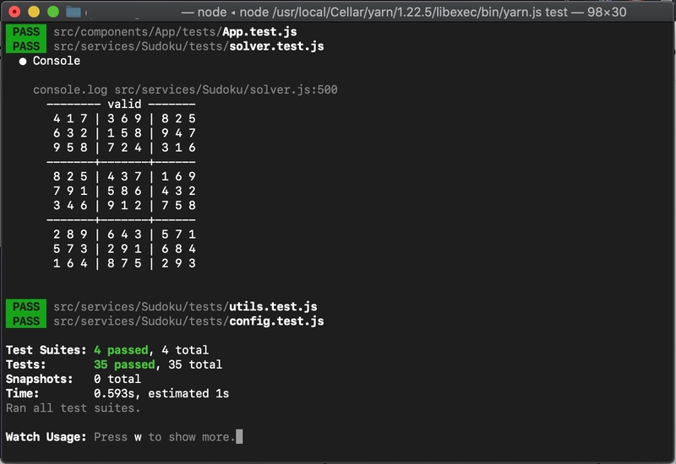The image size is (676, 464).
Task: Click the red close window button
Action: click(x=14, y=12)
